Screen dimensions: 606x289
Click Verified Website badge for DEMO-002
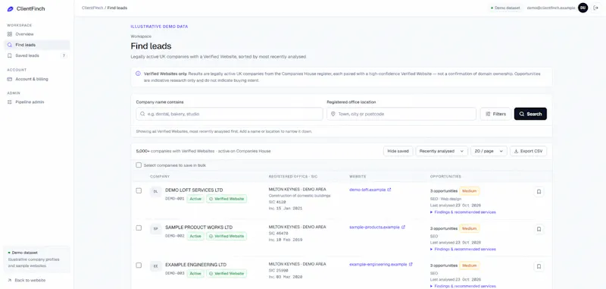tap(226, 236)
